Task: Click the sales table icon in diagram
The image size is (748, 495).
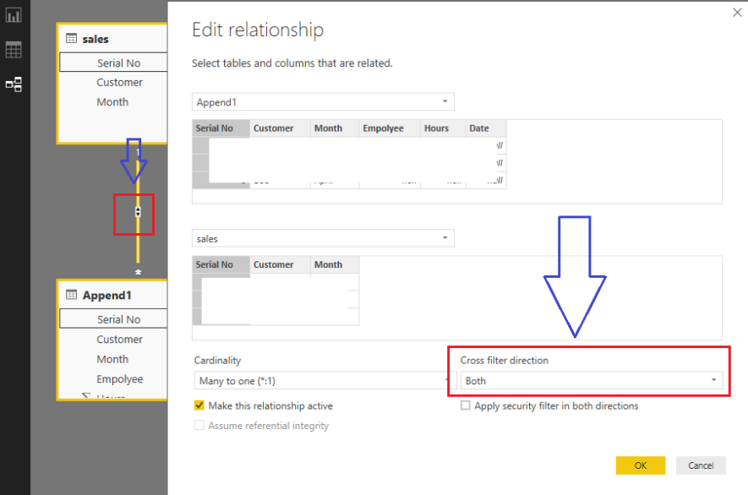Action: tap(72, 39)
